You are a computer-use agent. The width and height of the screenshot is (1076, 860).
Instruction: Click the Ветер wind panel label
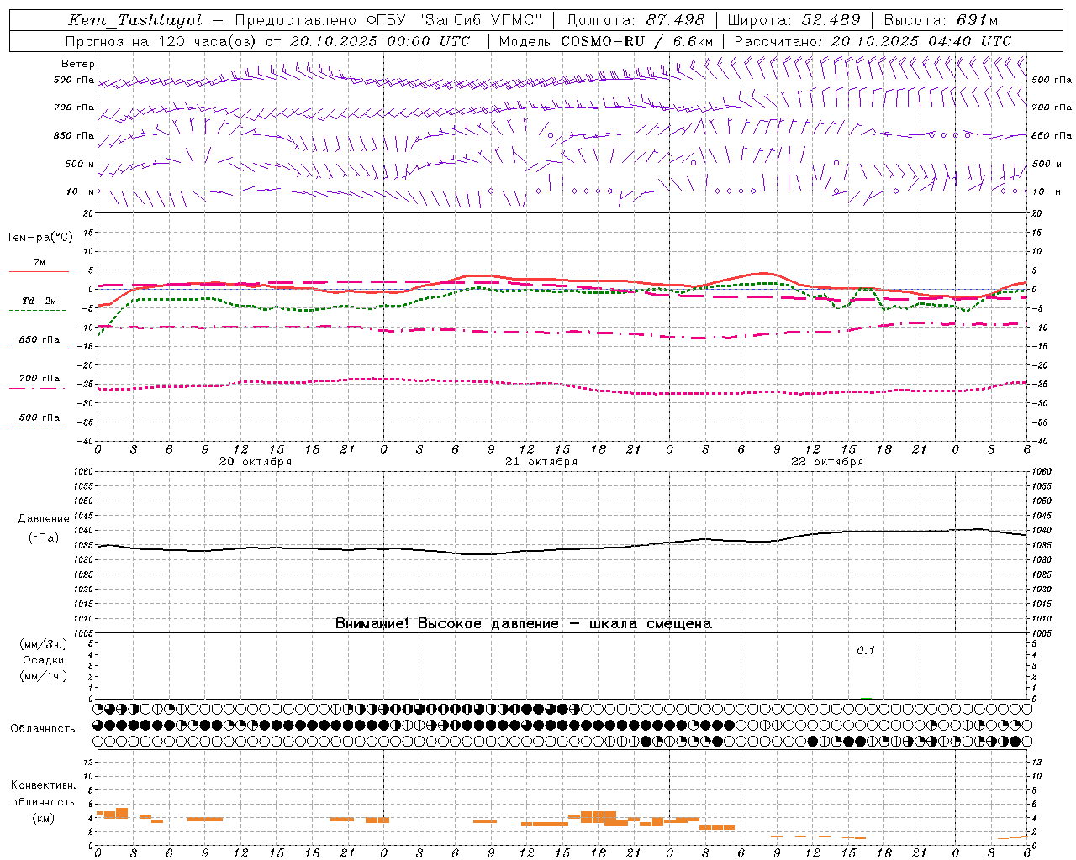click(77, 64)
